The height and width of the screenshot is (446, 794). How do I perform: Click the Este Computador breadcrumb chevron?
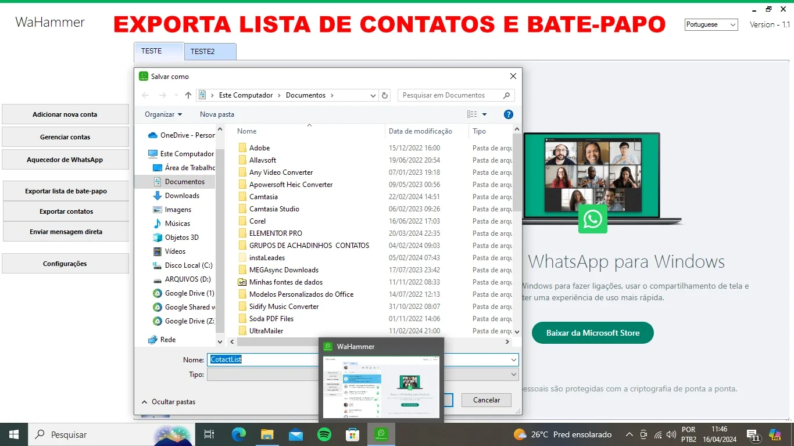(x=279, y=95)
